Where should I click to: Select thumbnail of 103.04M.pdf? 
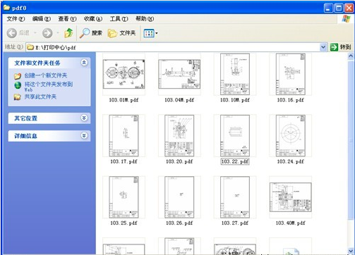point(179,74)
